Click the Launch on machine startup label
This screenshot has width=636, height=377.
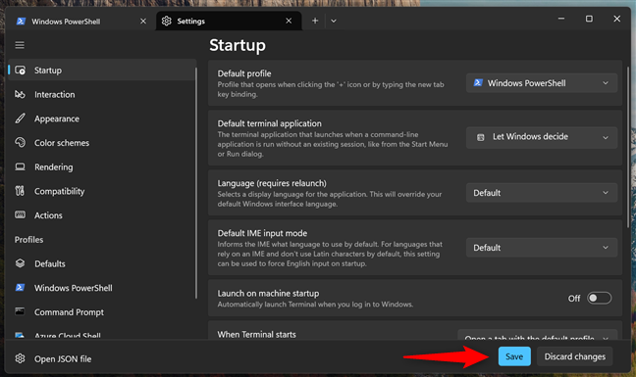pos(268,293)
